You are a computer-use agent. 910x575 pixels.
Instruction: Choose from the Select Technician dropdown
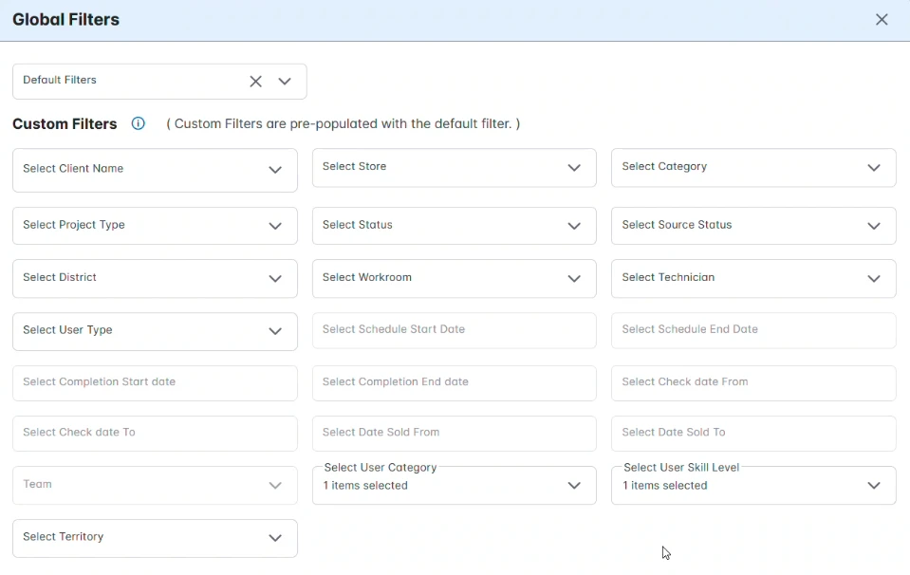point(752,278)
